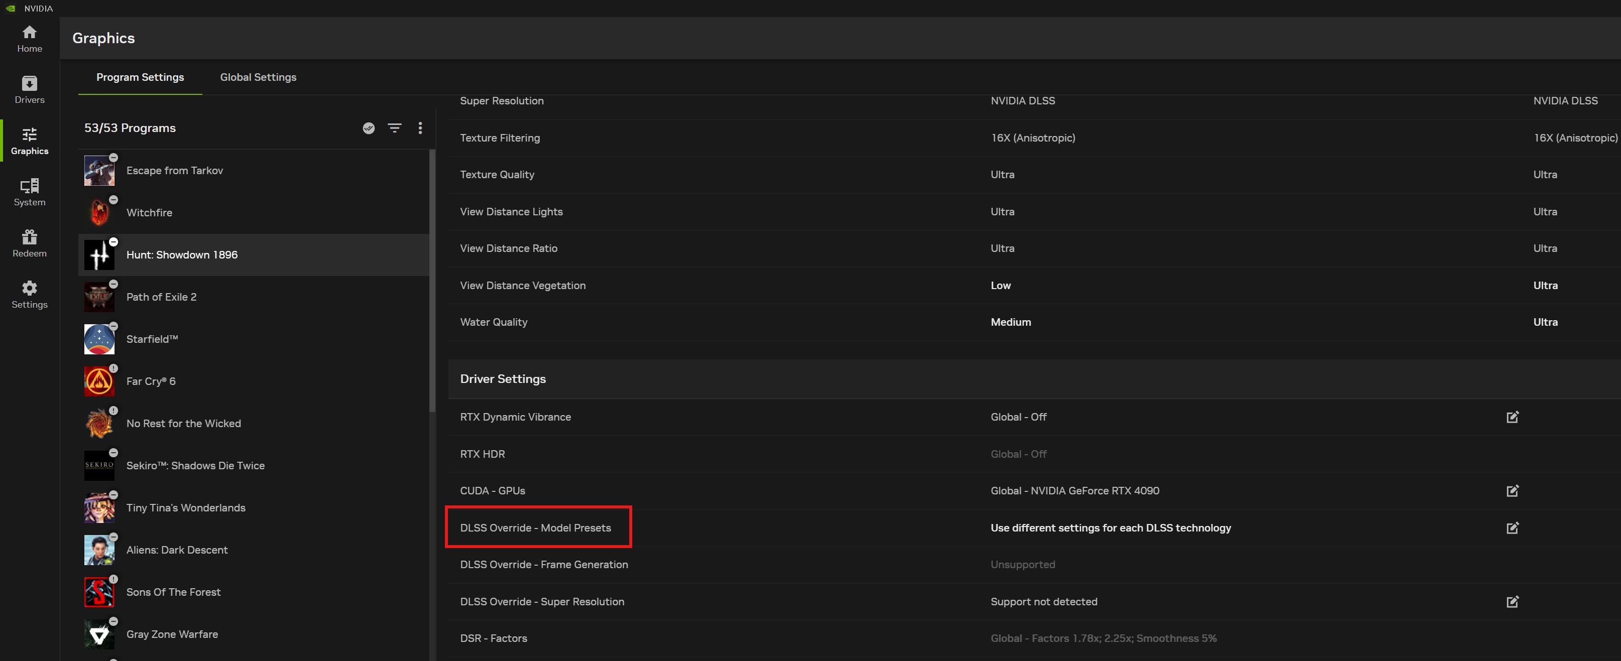The width and height of the screenshot is (1621, 661).
Task: Edit DLSS Override Model Presets
Action: 1512,527
